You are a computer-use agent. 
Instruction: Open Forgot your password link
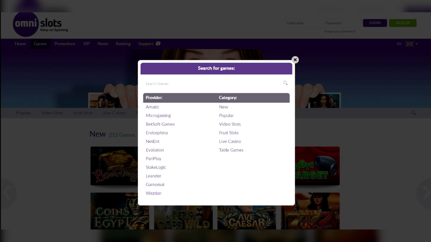coord(340,31)
